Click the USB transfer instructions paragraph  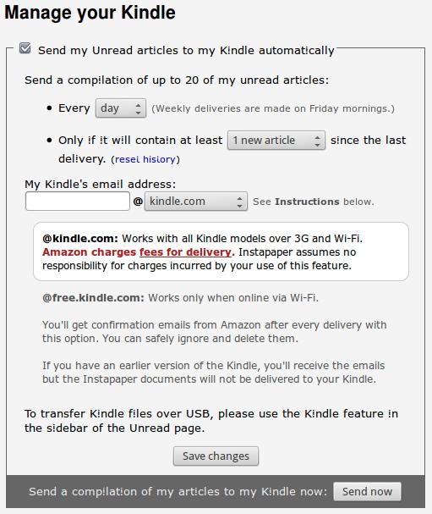click(211, 421)
